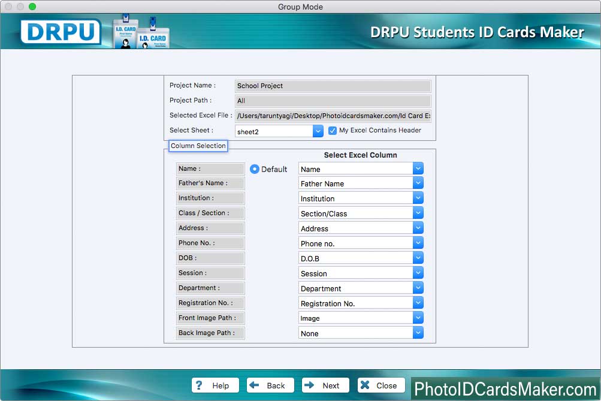Click the Select Sheet : label
Image resolution: width=601 pixels, height=401 pixels.
click(191, 130)
